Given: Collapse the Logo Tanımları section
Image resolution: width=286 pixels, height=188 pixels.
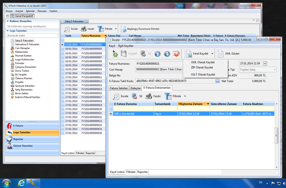Looking at the screenshot, I should point(8,31).
